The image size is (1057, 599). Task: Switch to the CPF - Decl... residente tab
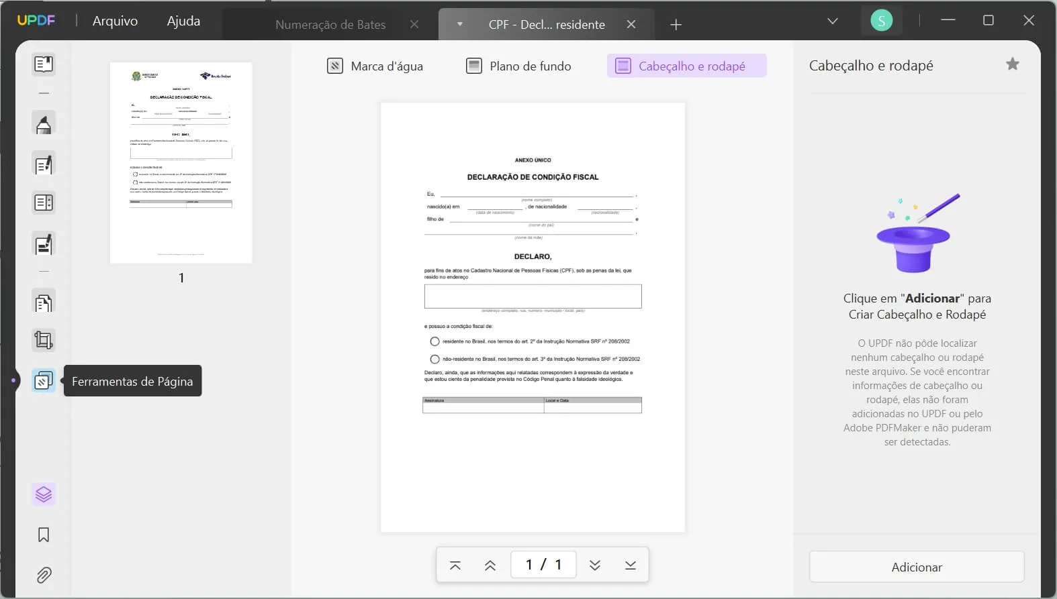coord(547,25)
